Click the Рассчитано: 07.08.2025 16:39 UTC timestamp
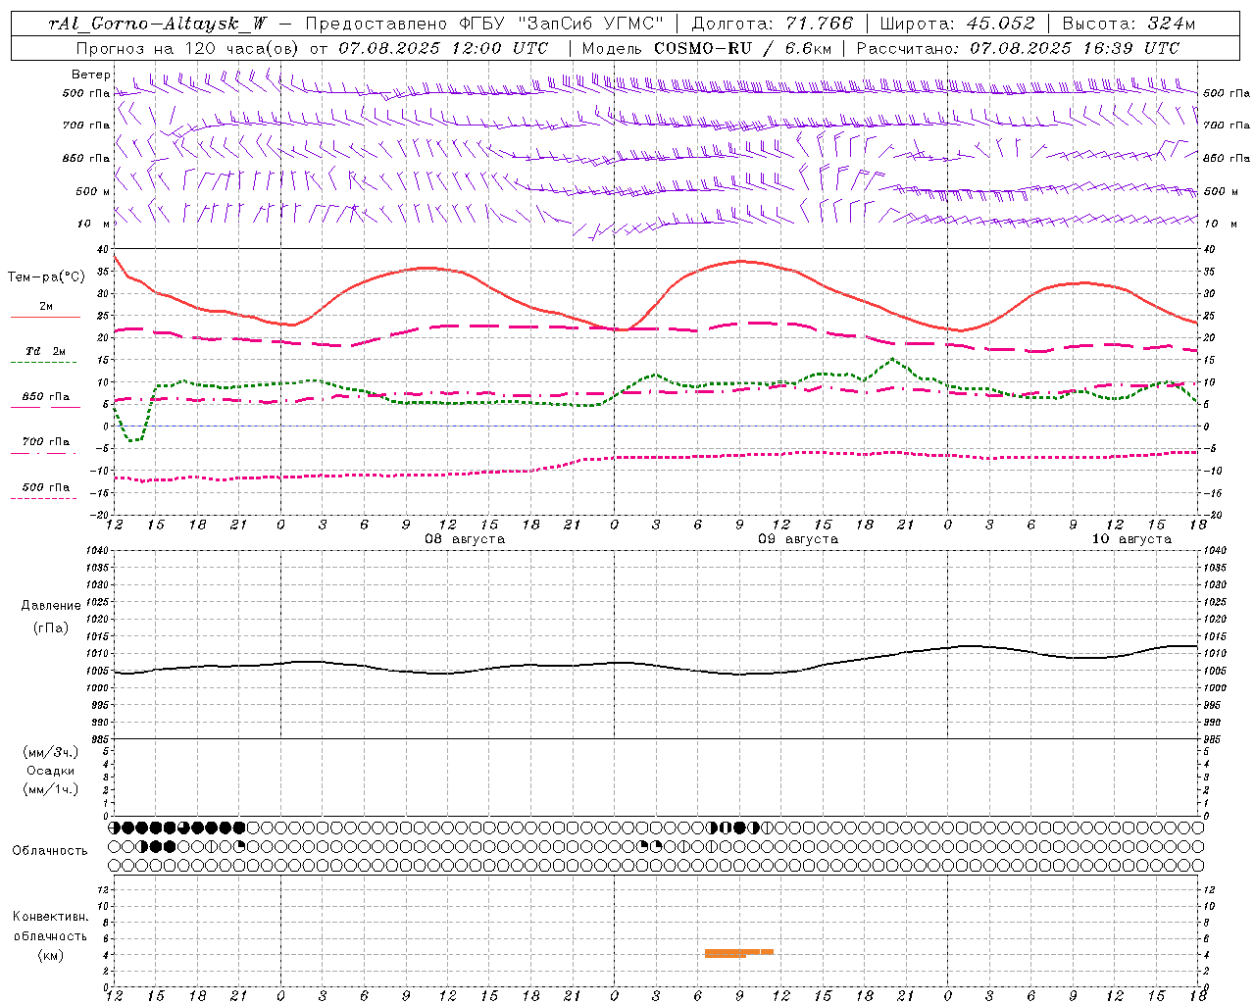This screenshot has width=1255, height=1004. pyautogui.click(x=1018, y=48)
